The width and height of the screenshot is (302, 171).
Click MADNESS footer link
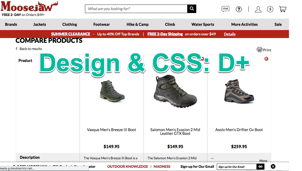click(x=162, y=166)
